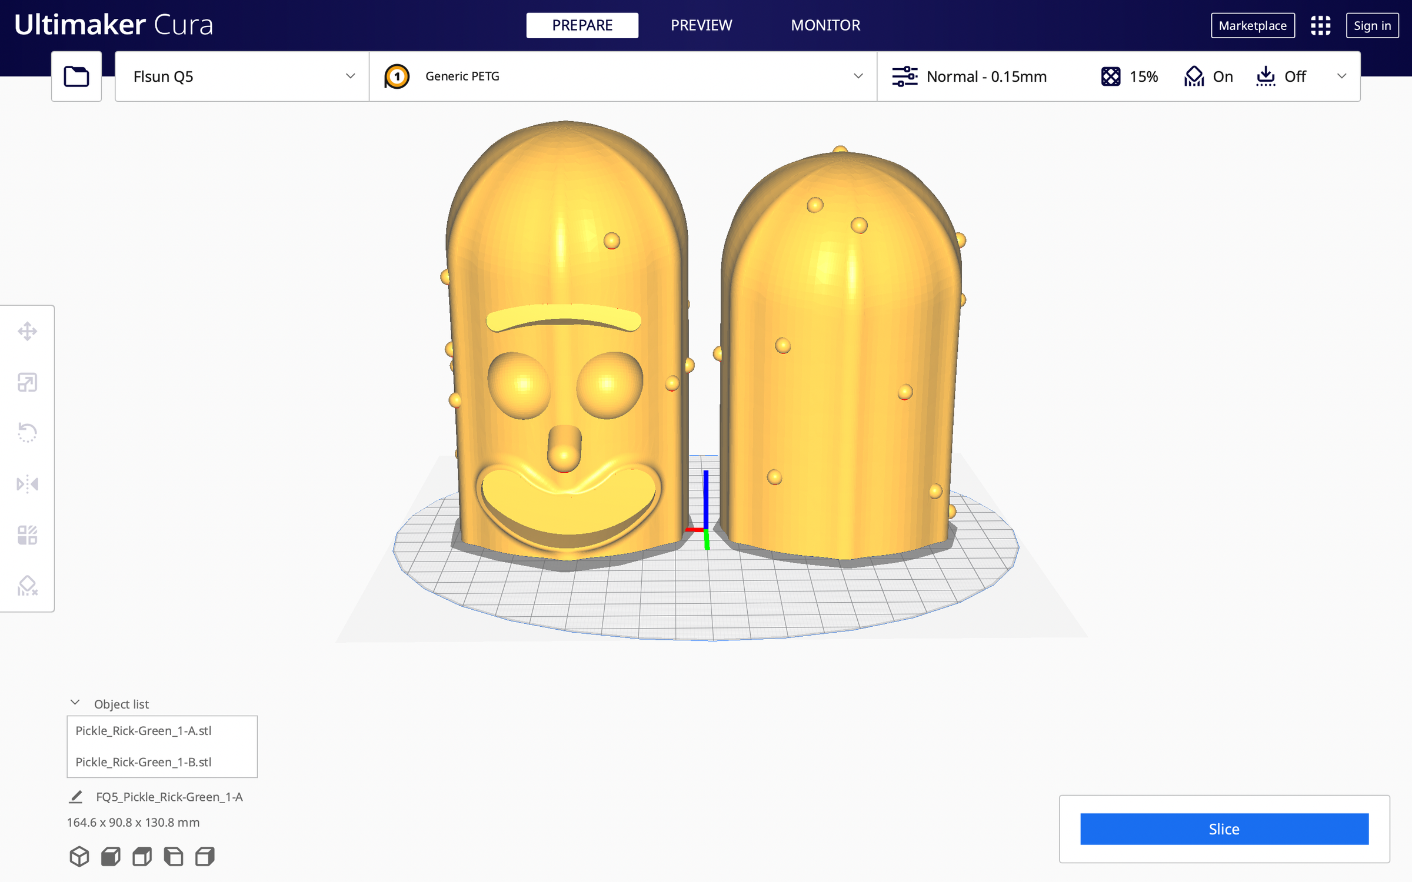Select the Rotate tool
Image resolution: width=1412 pixels, height=882 pixels.
click(27, 433)
